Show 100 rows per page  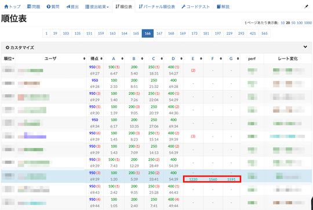(300, 23)
